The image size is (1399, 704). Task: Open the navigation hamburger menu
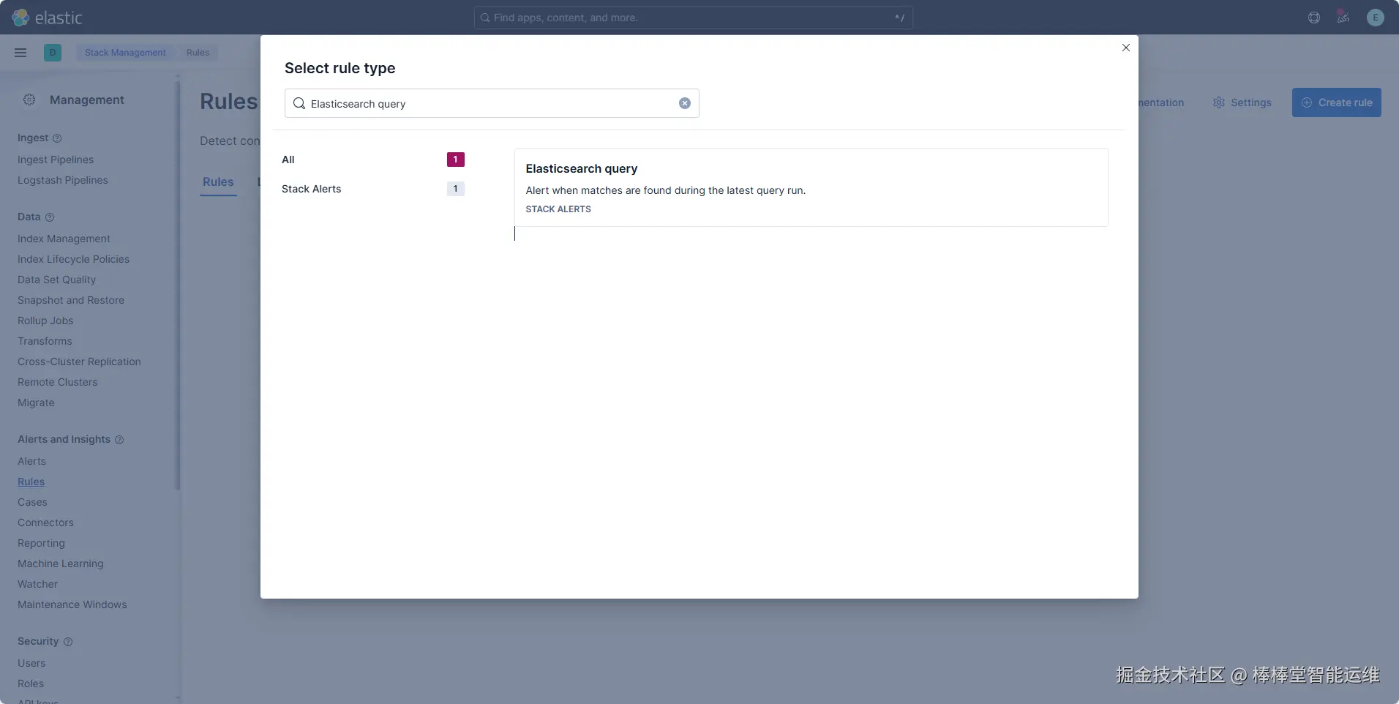coord(20,53)
